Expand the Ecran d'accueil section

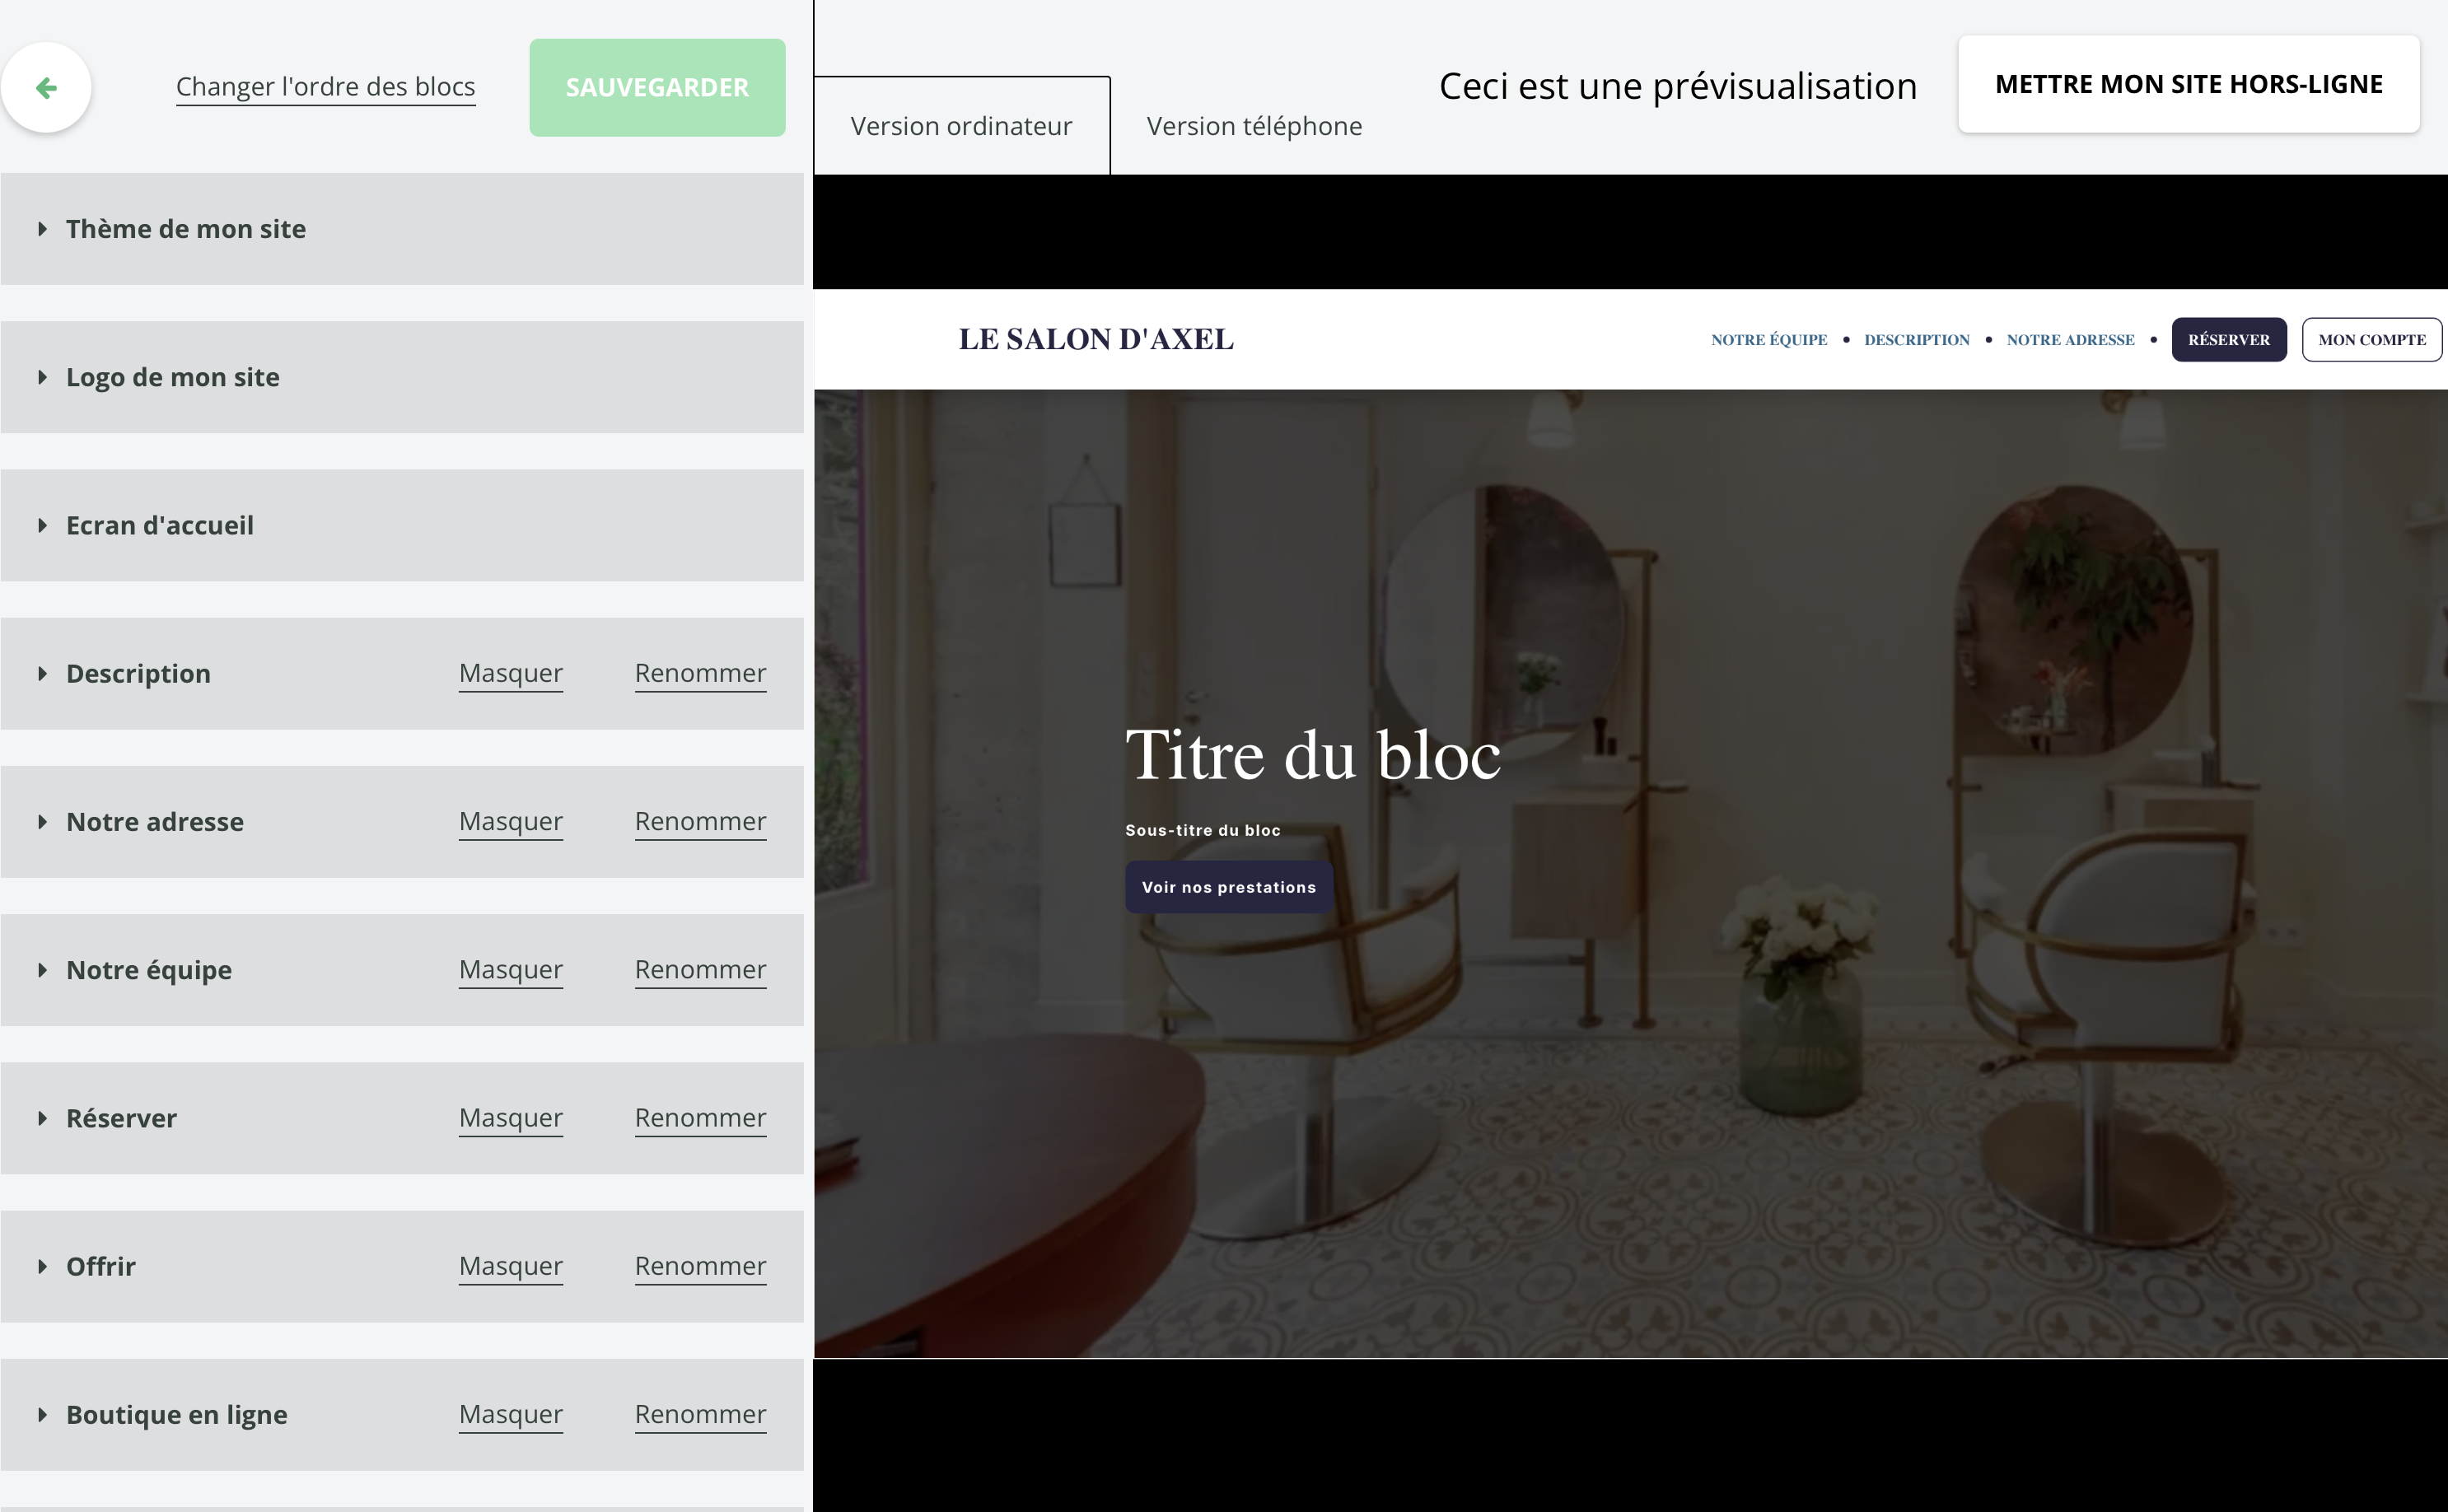(402, 525)
